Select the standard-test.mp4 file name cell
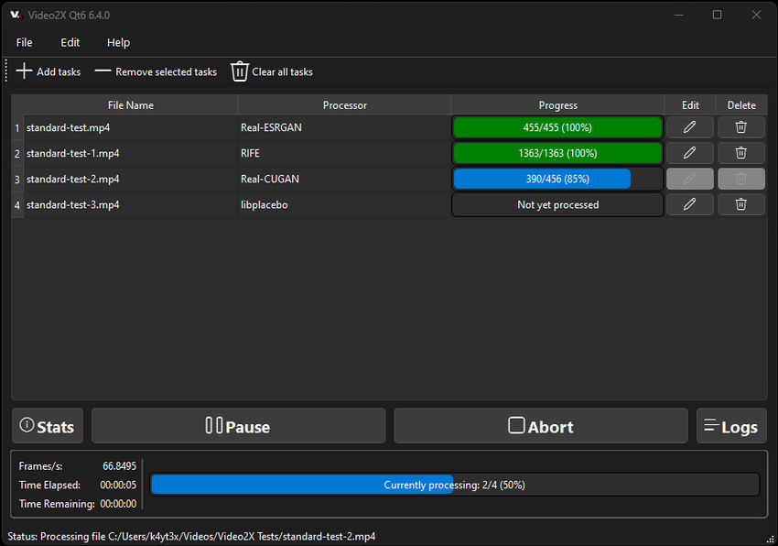The width and height of the screenshot is (778, 546). (x=131, y=127)
